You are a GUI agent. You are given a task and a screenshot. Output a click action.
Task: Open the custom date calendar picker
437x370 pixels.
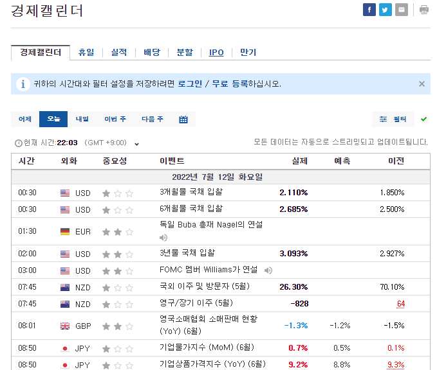tap(183, 119)
